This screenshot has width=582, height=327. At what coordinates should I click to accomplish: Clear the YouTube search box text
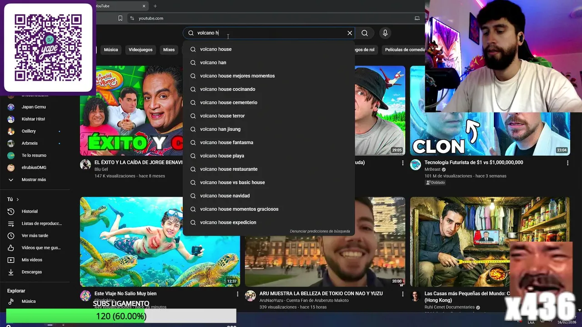(350, 33)
